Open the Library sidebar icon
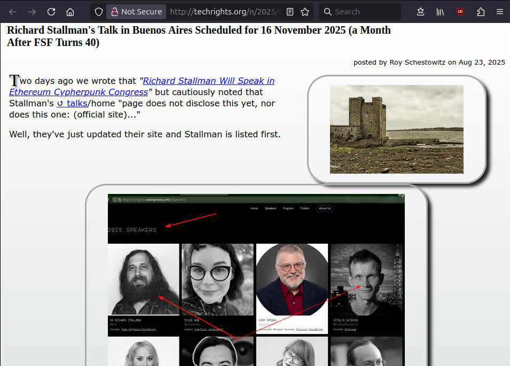The width and height of the screenshot is (510, 366). [x=440, y=12]
